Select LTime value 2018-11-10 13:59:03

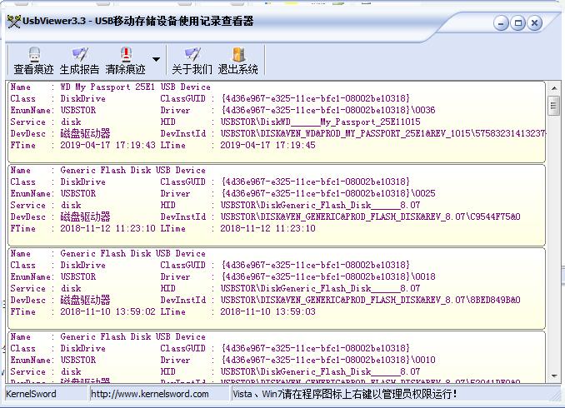pos(267,311)
